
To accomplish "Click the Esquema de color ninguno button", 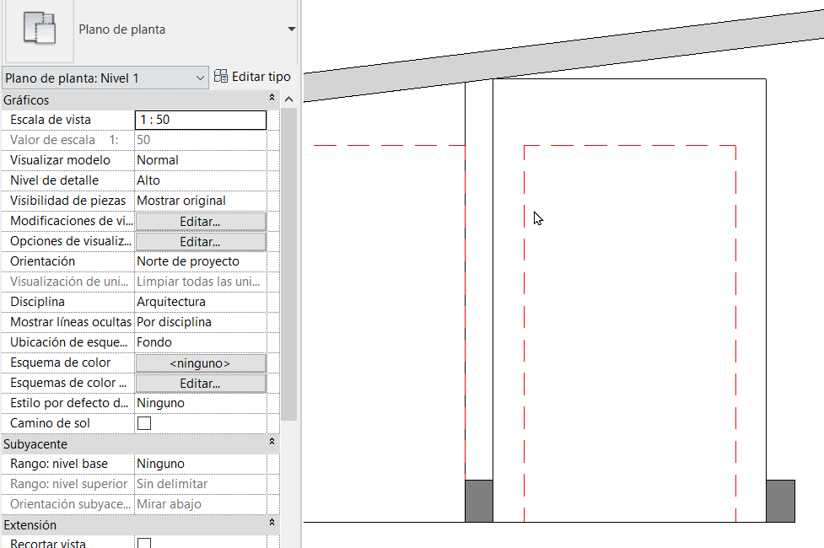I will (201, 363).
